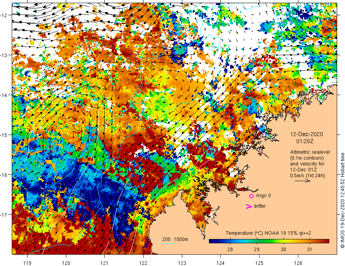This screenshot has width=345, height=266.
Task: Click the longitude label 125
Action: [260, 263]
